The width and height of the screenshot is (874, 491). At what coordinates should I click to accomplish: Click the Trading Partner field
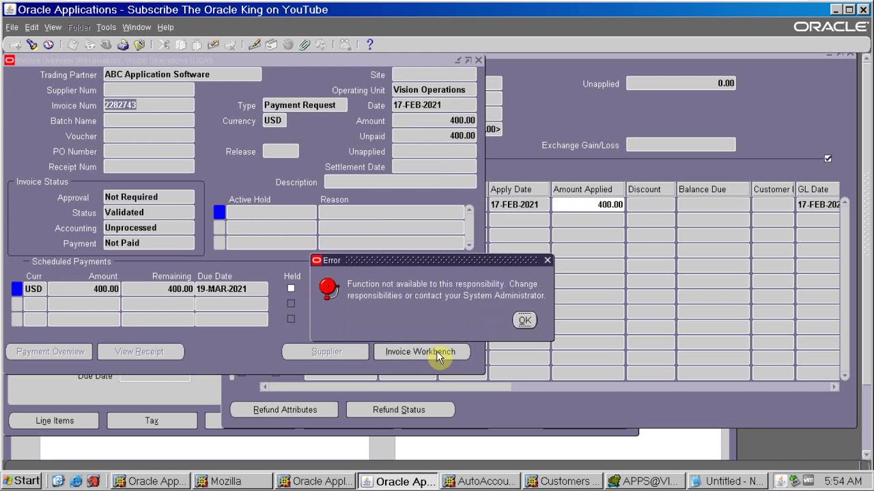coord(182,74)
